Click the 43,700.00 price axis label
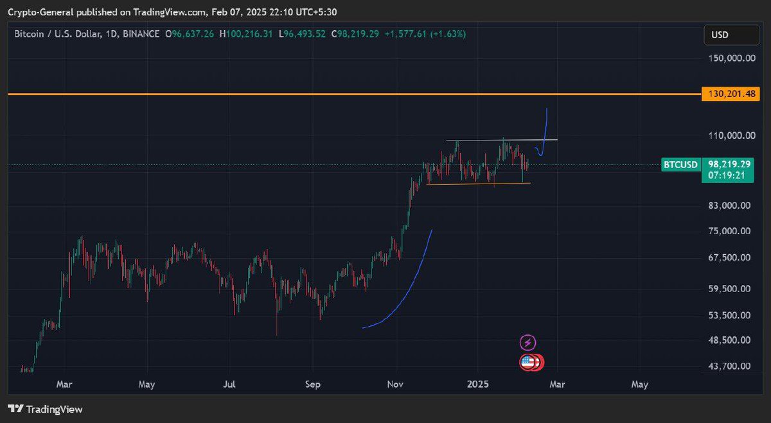Viewport: 771px width, 423px height. coord(729,366)
